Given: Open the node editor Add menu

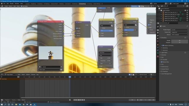Looking at the screenshot, I should tap(14, 6).
